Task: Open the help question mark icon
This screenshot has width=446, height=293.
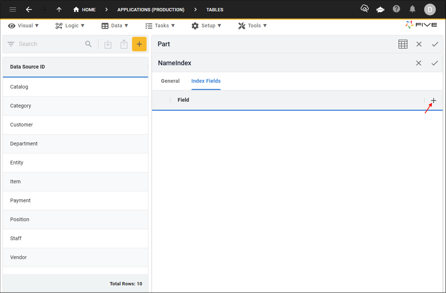Action: [396, 9]
